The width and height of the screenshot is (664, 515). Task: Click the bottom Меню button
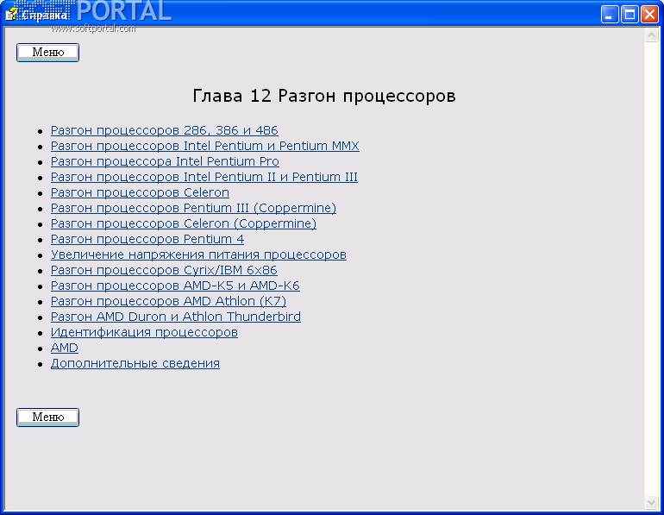(x=47, y=418)
